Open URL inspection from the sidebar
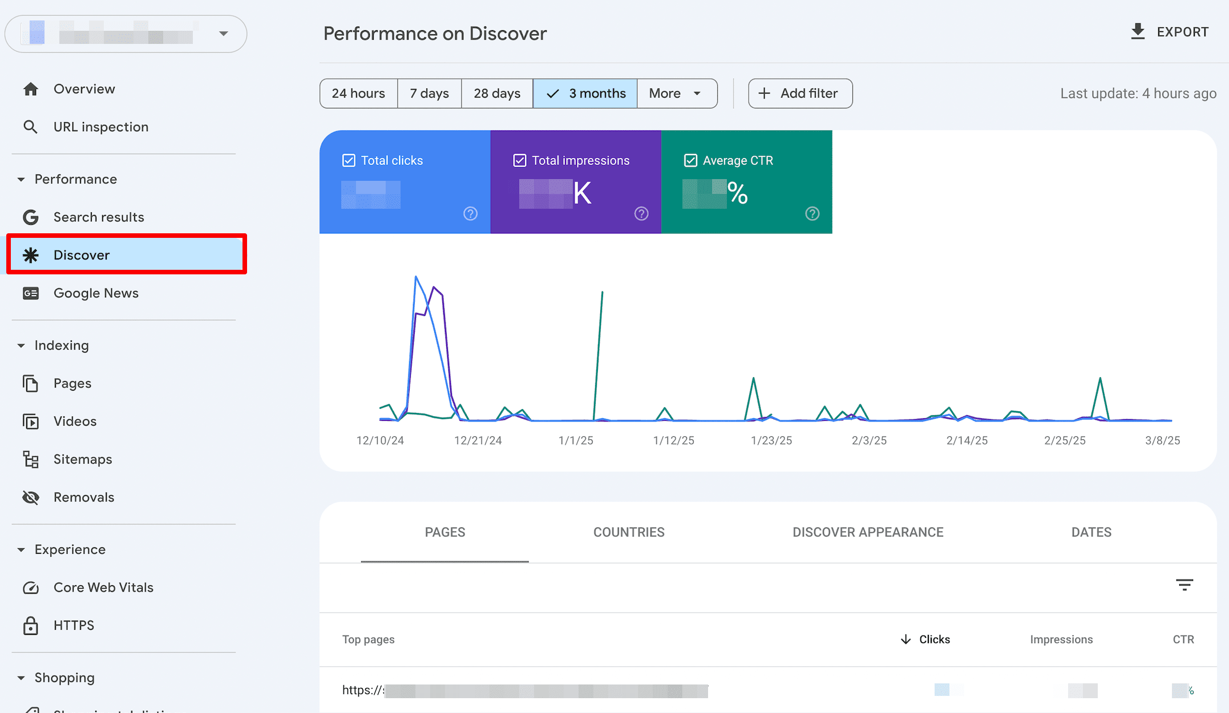The image size is (1229, 713). 101,127
